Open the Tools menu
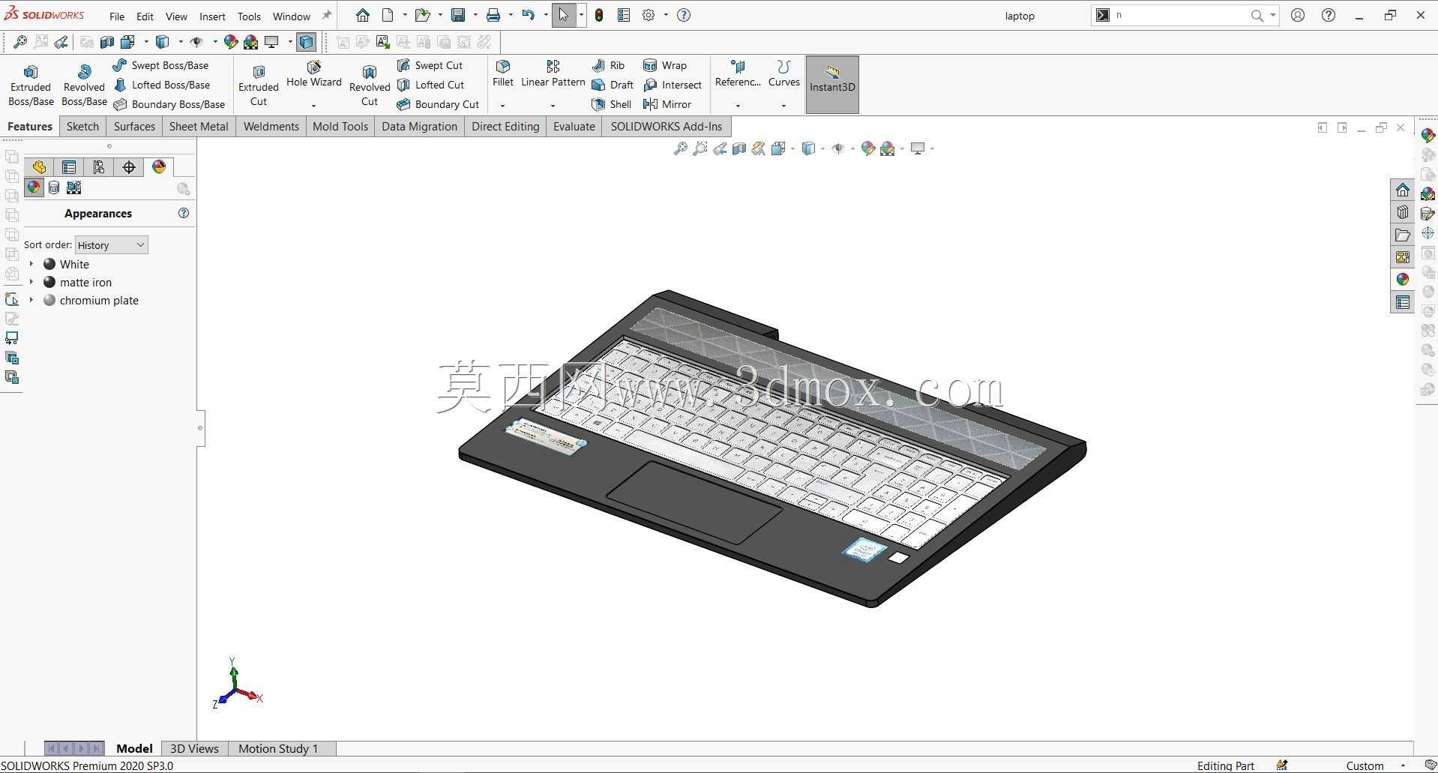Screen dimensions: 1438x773 [x=249, y=16]
